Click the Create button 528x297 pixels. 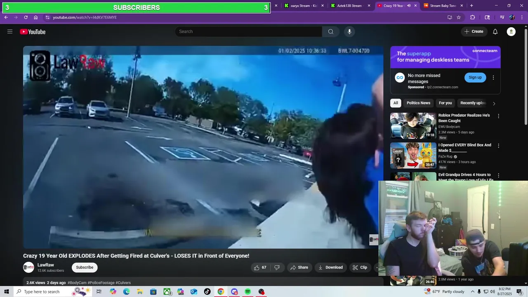click(x=474, y=32)
